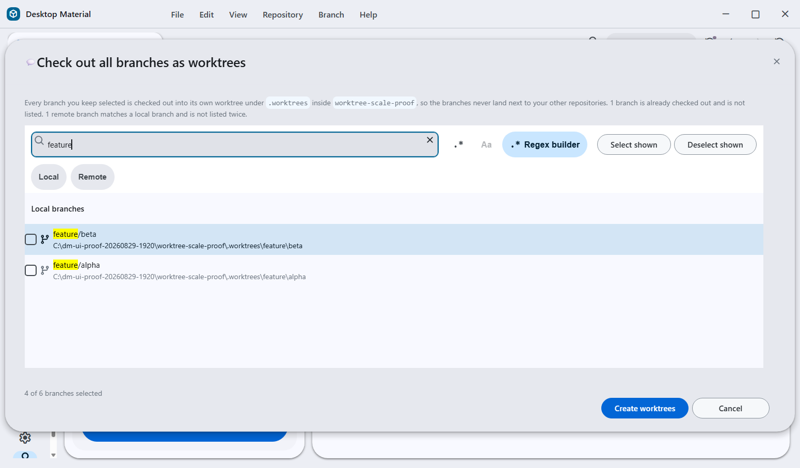
Task: Open the Regex builder
Action: click(545, 144)
